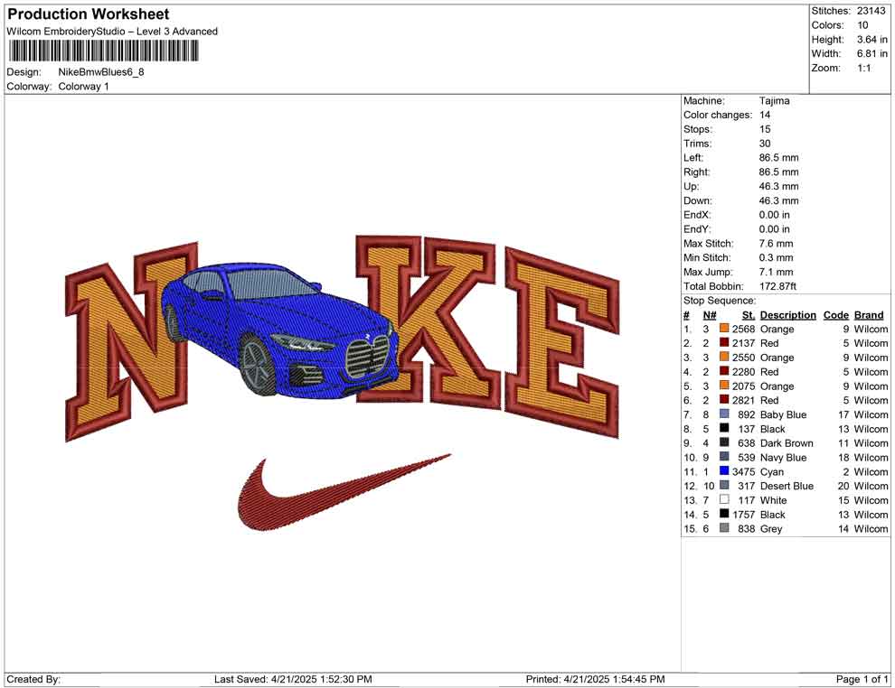Click the stitch count 1757 for Black
Viewport: 895px width, 688px height.
[x=744, y=514]
